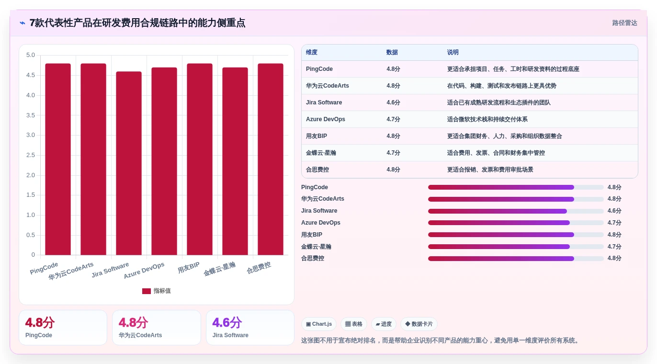Click Jira Software cell in the table
657x364 pixels.
[324, 102]
